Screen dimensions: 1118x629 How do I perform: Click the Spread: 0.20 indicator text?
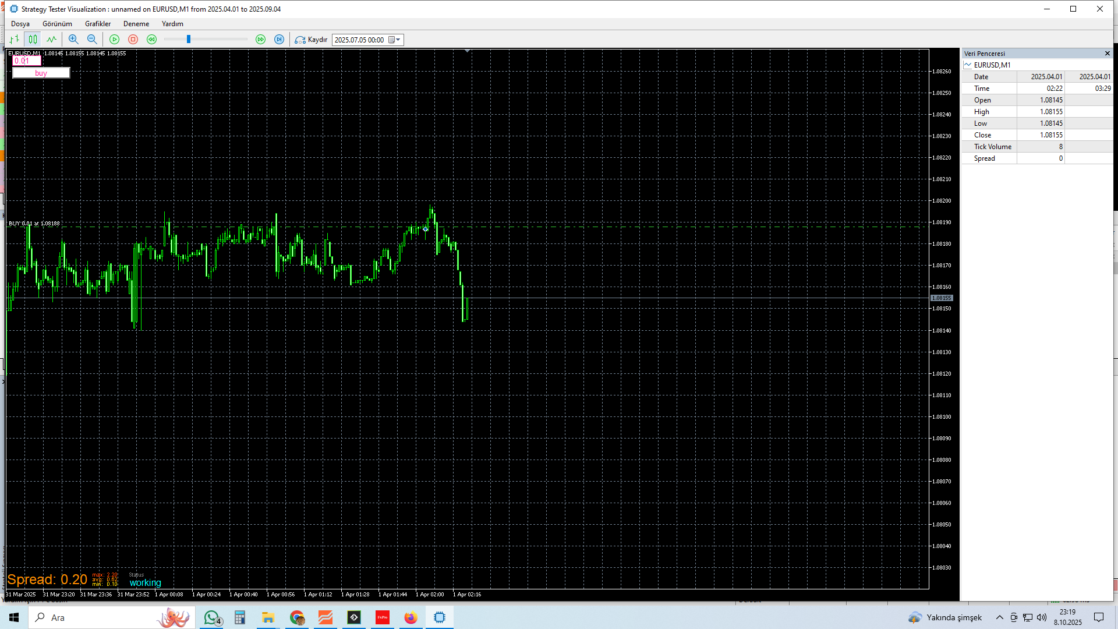click(x=47, y=580)
